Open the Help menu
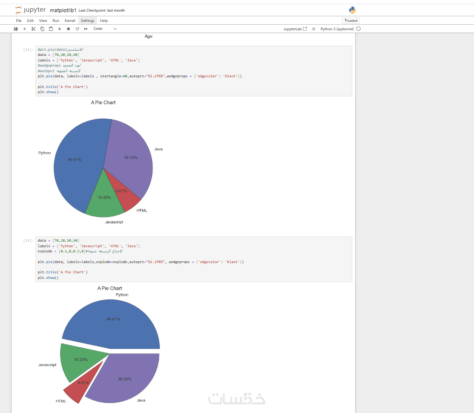 point(103,20)
